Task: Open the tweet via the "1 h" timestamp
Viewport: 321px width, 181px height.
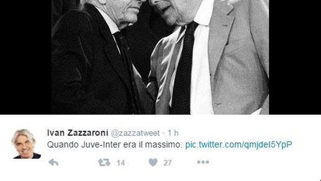Action: click(x=173, y=133)
